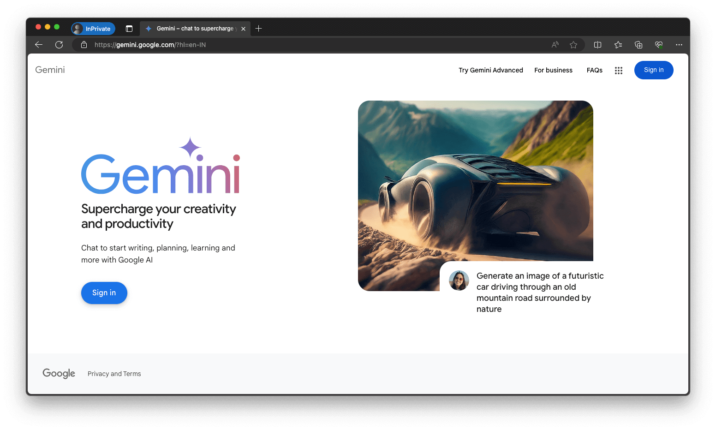Click the site security lock icon
This screenshot has width=716, height=430.
coord(84,44)
